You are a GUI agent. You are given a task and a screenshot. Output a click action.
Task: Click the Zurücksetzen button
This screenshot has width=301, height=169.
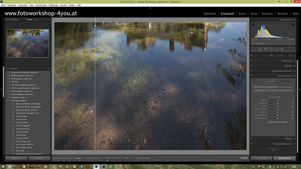click(285, 158)
